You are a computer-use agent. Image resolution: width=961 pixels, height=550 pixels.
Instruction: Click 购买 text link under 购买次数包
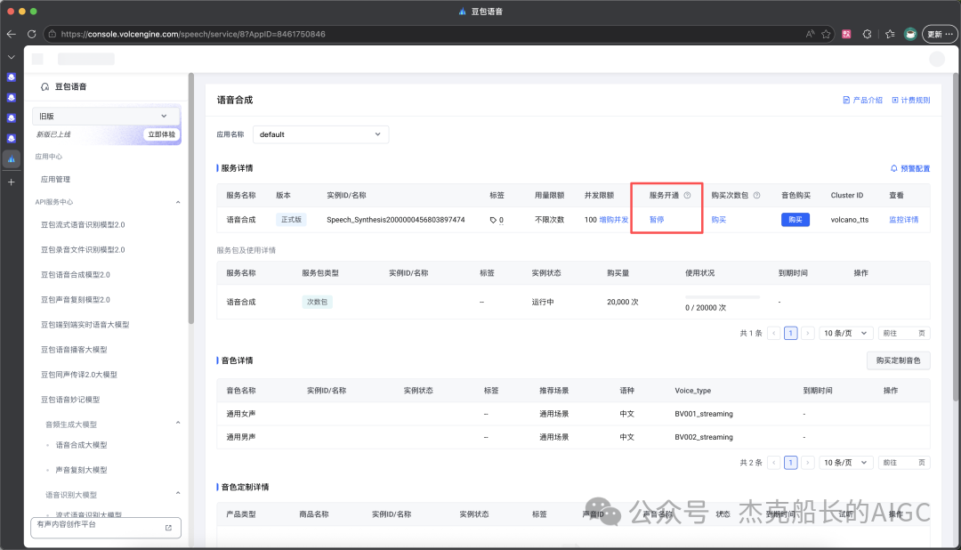(x=718, y=220)
